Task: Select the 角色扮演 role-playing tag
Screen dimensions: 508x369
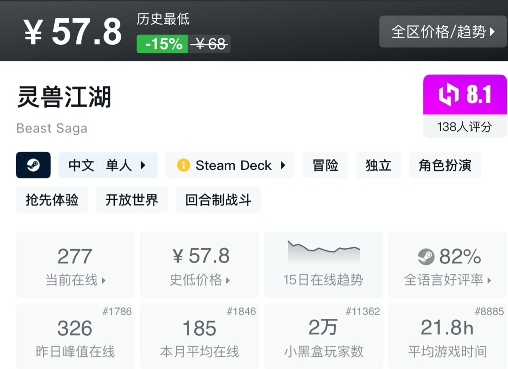Action: point(444,165)
